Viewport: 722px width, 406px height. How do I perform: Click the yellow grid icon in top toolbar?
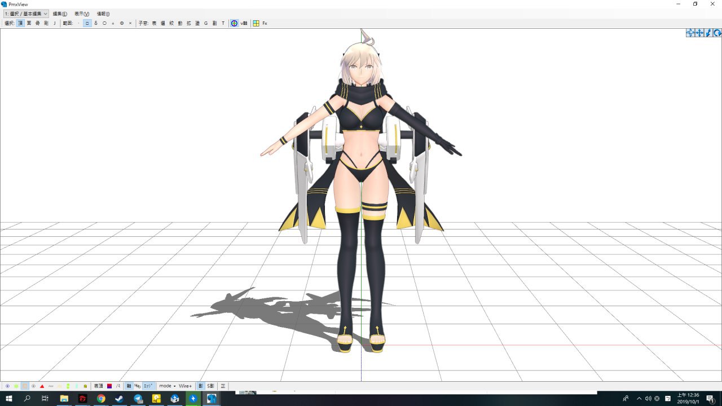click(x=256, y=23)
